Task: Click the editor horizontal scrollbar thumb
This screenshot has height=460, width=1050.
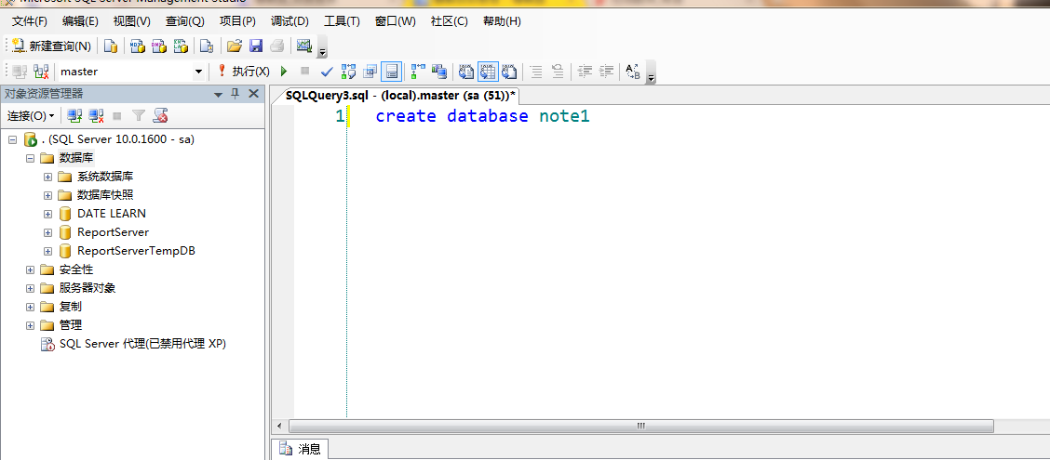Action: coord(640,426)
